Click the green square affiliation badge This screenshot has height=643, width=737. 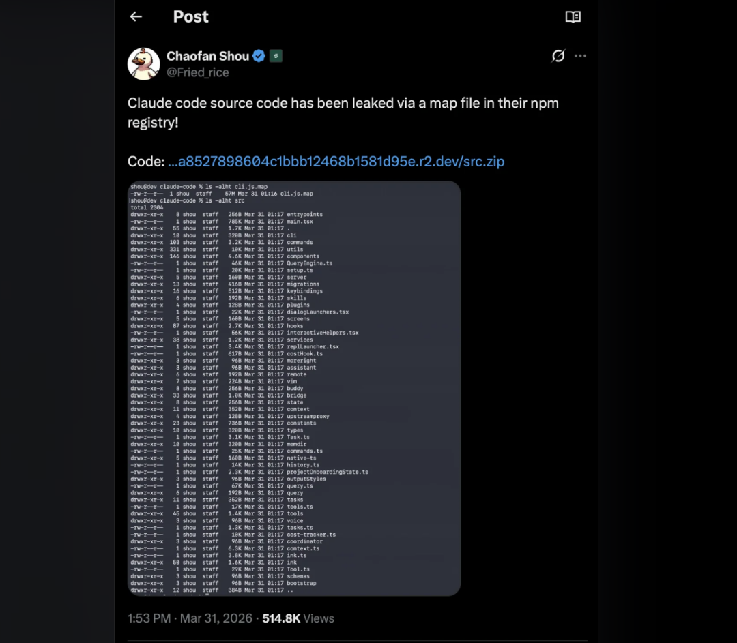pyautogui.click(x=276, y=56)
